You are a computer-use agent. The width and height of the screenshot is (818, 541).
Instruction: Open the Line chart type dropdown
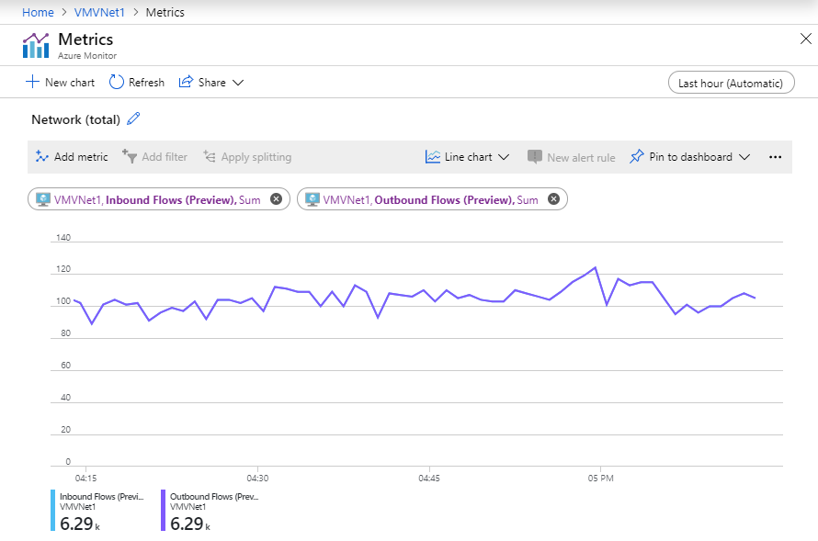467,156
